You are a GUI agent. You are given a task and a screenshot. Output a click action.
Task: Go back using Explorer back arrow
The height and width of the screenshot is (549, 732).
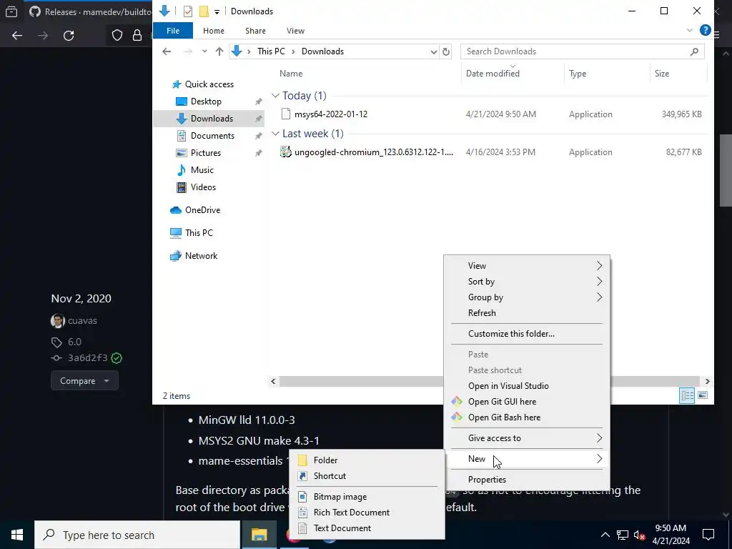[167, 51]
